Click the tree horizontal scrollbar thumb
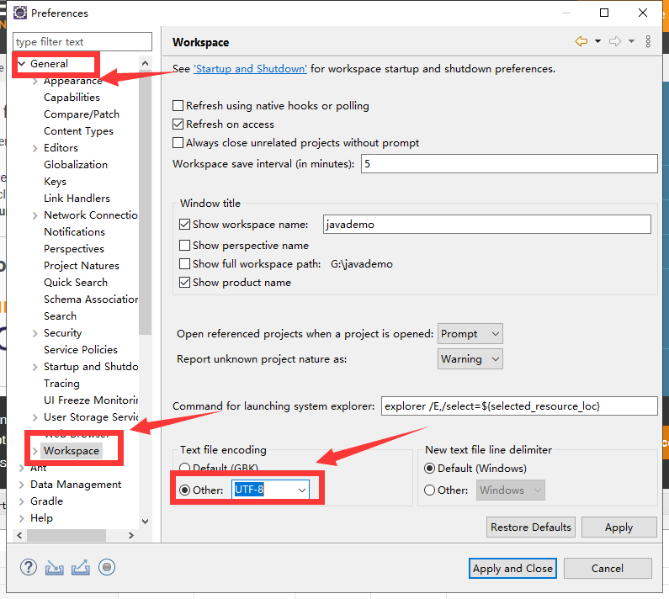 [66, 535]
